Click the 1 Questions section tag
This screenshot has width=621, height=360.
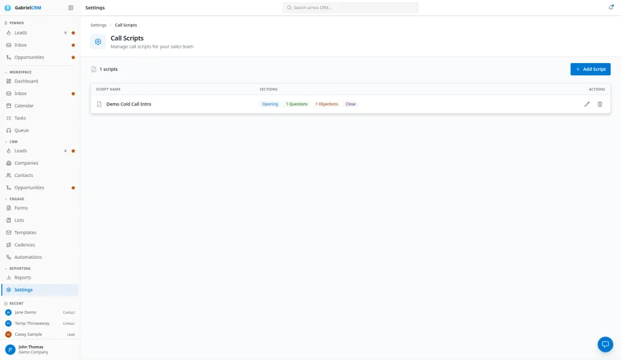pos(297,104)
